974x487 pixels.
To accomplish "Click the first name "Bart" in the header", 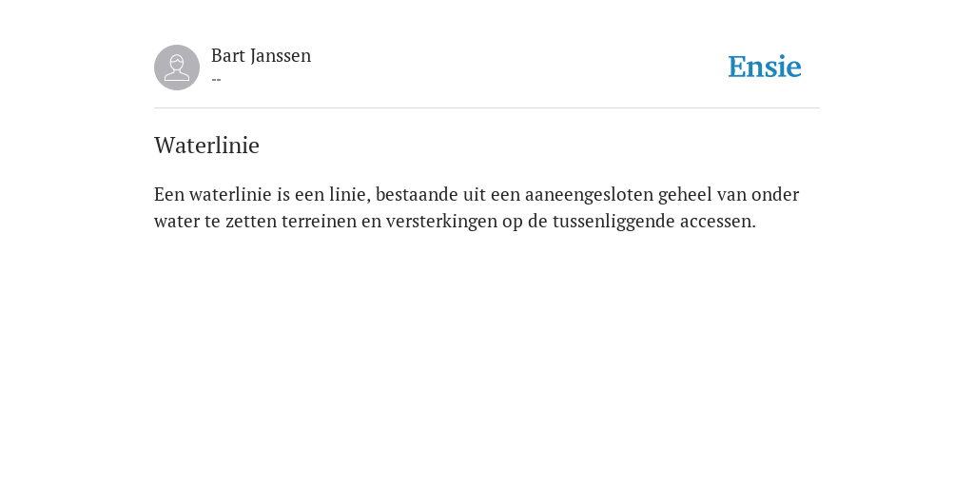I will click(228, 56).
